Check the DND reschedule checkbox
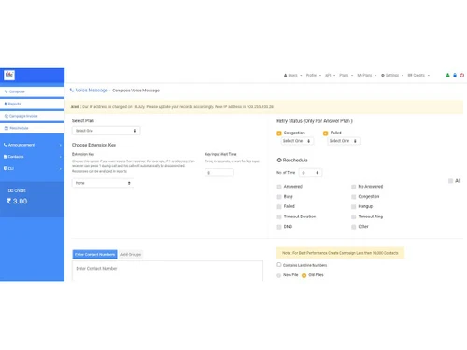The width and height of the screenshot is (467, 350). (279, 227)
